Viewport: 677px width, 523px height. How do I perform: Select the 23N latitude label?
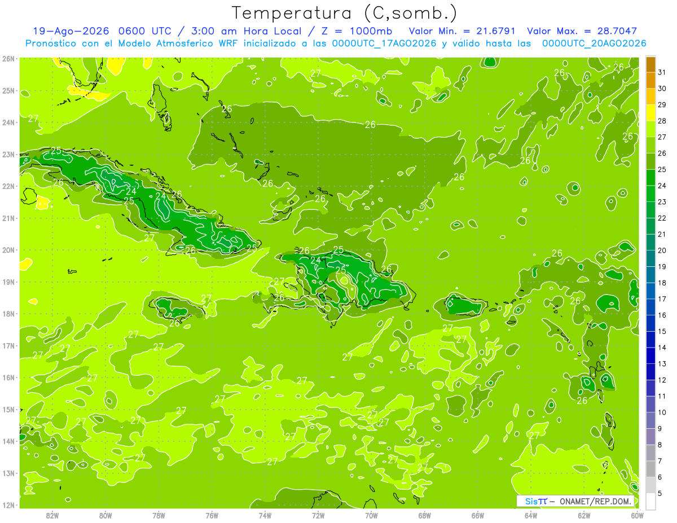click(8, 155)
